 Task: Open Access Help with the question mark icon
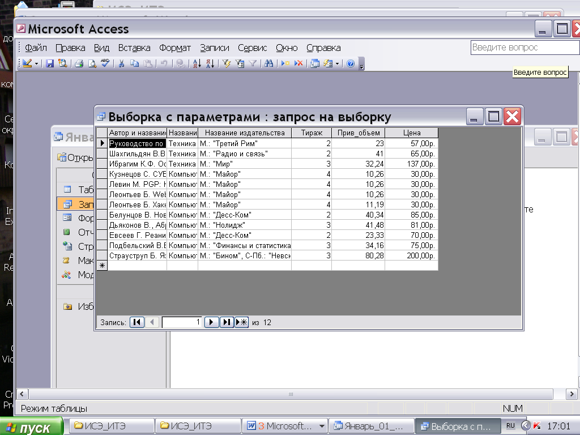point(351,63)
